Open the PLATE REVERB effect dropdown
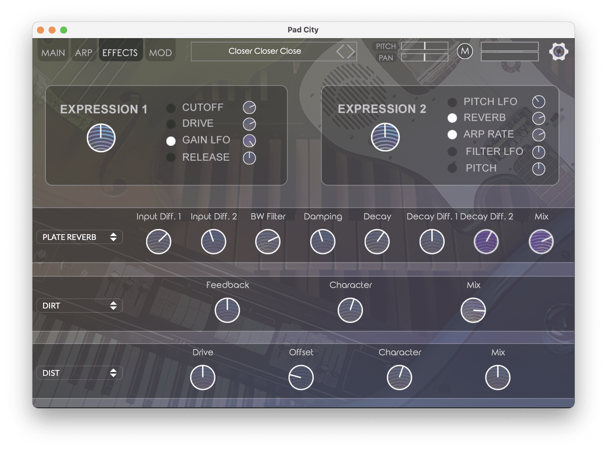This screenshot has height=451, width=607. pos(79,237)
